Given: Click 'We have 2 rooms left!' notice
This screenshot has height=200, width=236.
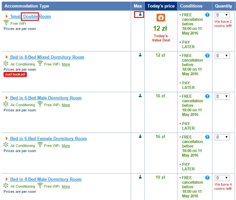Looking at the screenshot, I should tap(223, 24).
